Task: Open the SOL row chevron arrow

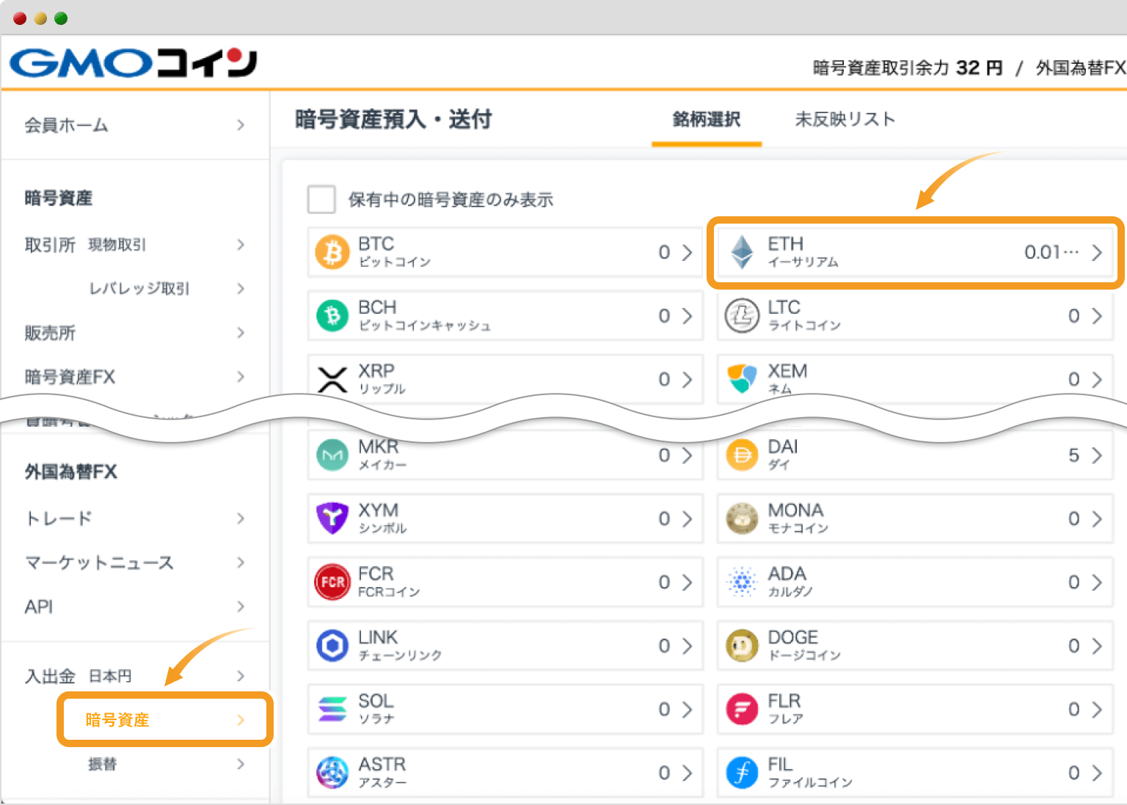Action: tap(687, 709)
